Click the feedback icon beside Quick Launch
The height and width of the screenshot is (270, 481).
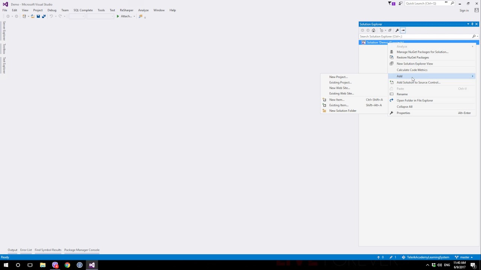[401, 3]
